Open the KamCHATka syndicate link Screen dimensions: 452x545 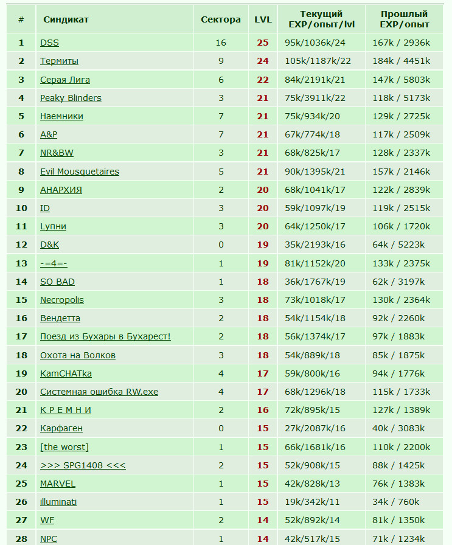(x=66, y=373)
